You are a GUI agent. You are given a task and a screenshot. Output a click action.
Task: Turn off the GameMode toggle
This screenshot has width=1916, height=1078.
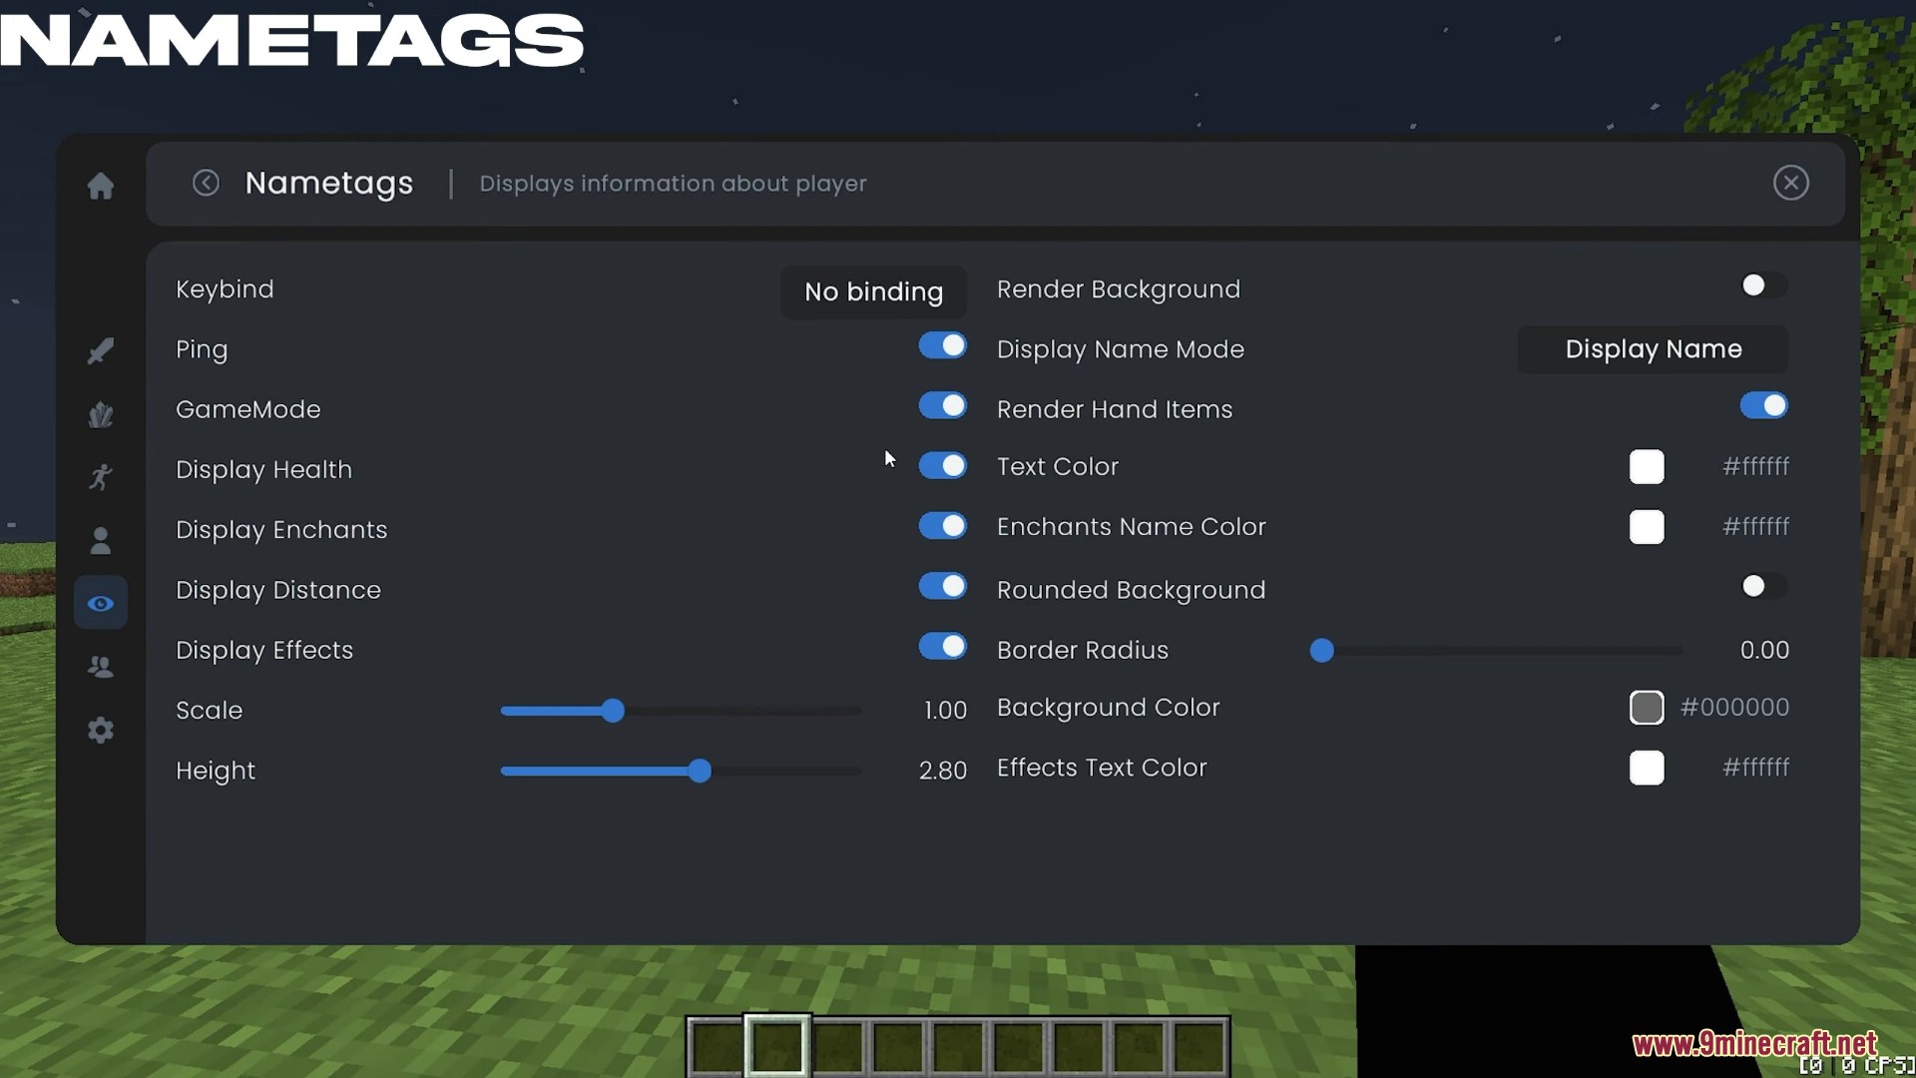pyautogui.click(x=943, y=406)
